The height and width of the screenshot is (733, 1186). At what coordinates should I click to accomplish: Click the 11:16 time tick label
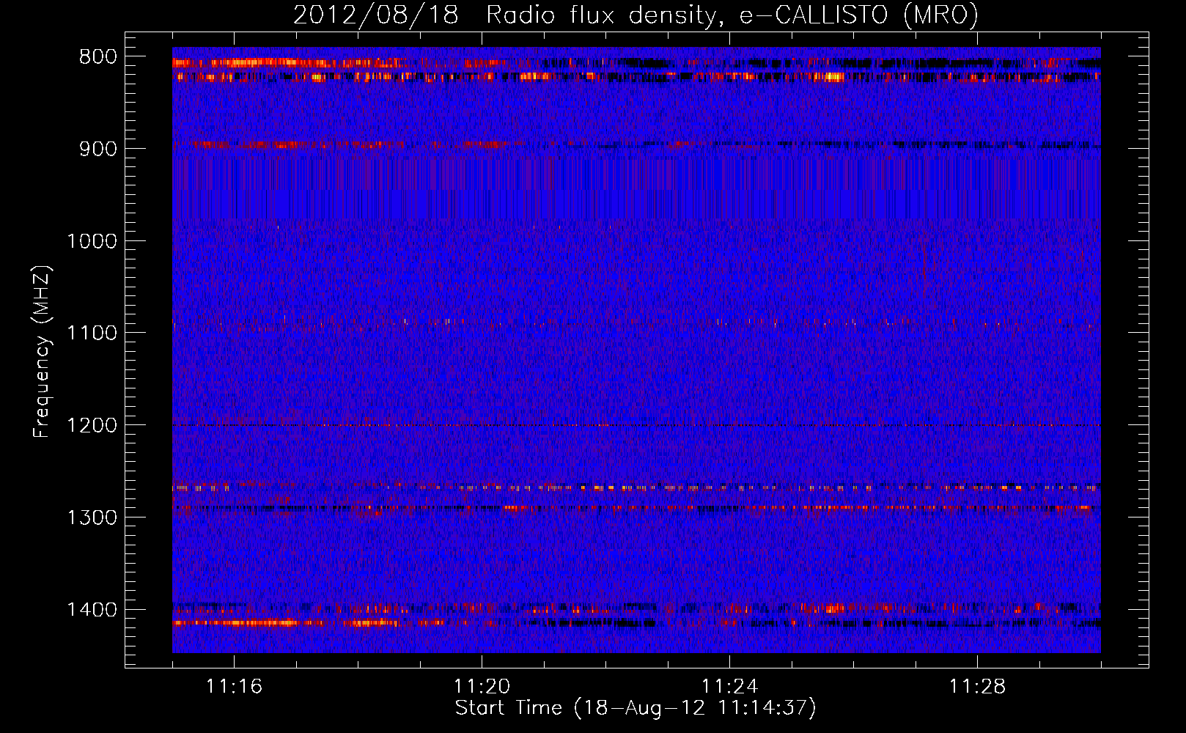(x=234, y=687)
